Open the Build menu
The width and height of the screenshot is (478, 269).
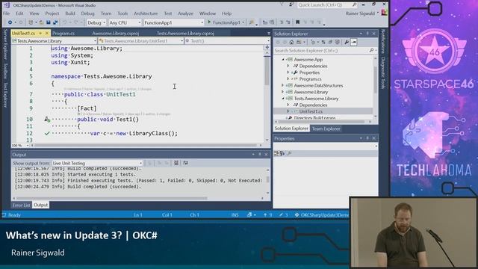click(70, 13)
